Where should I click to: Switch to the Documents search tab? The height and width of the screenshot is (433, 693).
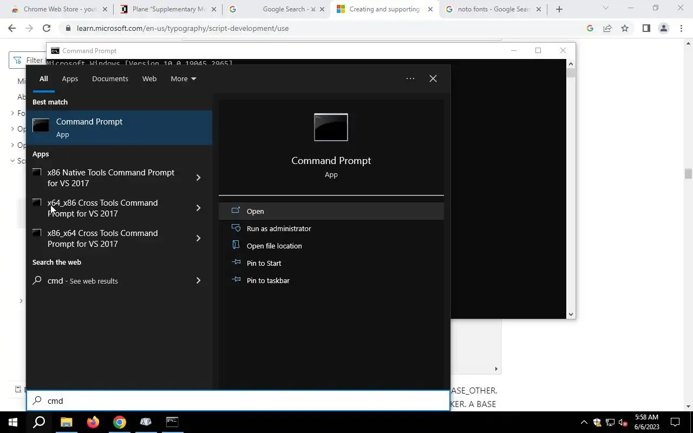click(x=110, y=78)
